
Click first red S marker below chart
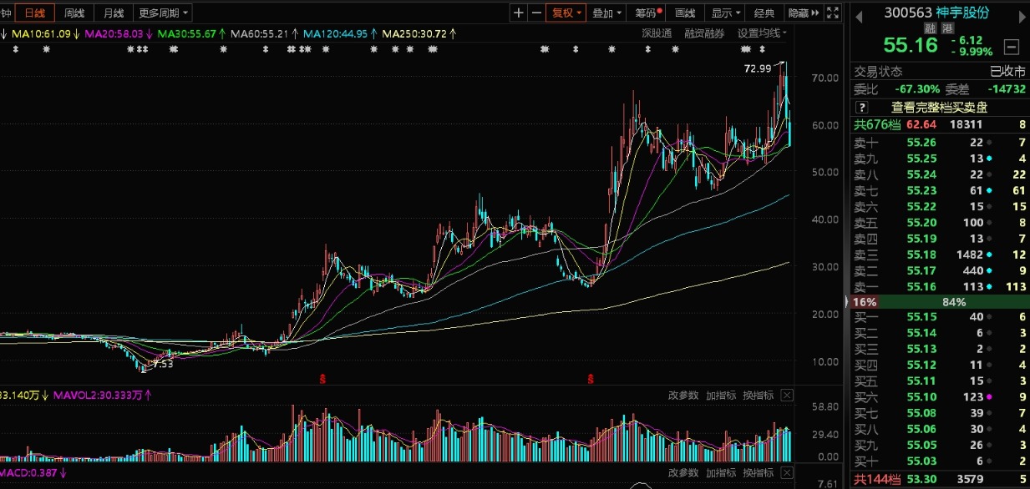(322, 379)
